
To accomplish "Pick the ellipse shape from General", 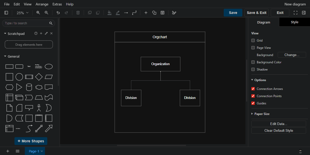I will (x=49, y=67).
